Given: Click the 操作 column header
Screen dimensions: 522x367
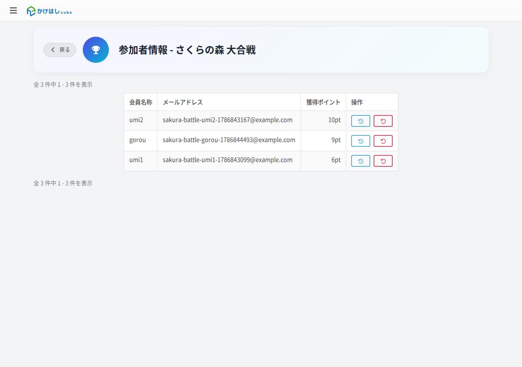Looking at the screenshot, I should [372, 102].
